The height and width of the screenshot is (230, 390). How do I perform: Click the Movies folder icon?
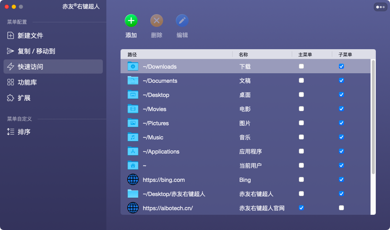click(133, 109)
